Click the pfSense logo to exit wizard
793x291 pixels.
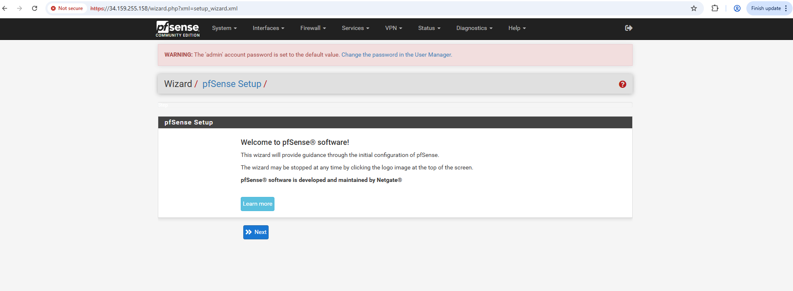point(178,29)
